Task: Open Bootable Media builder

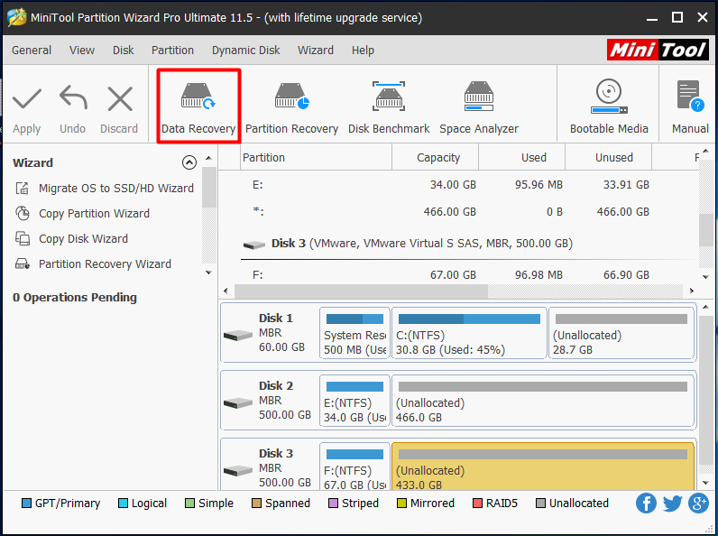Action: pyautogui.click(x=609, y=106)
